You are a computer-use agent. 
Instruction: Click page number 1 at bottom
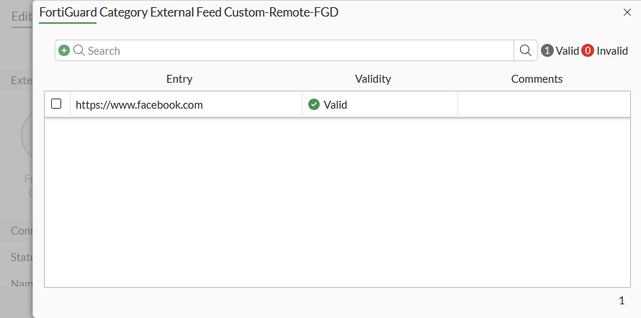[x=622, y=300]
